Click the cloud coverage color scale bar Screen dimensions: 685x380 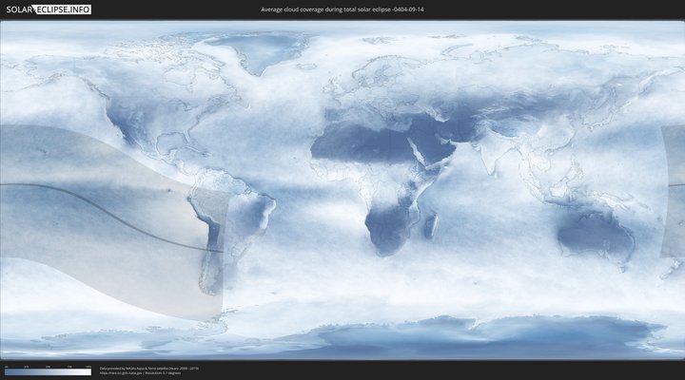(48, 372)
